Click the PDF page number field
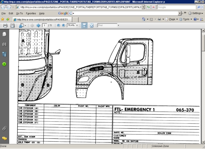This screenshot has height=149, width=205. [x=44, y=25]
